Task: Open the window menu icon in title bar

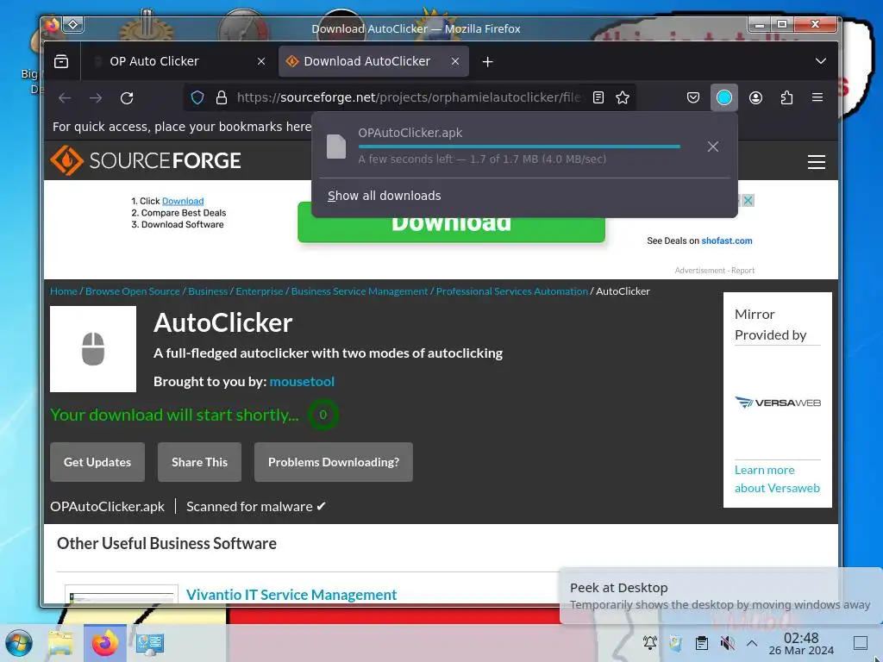Action: pyautogui.click(x=73, y=24)
